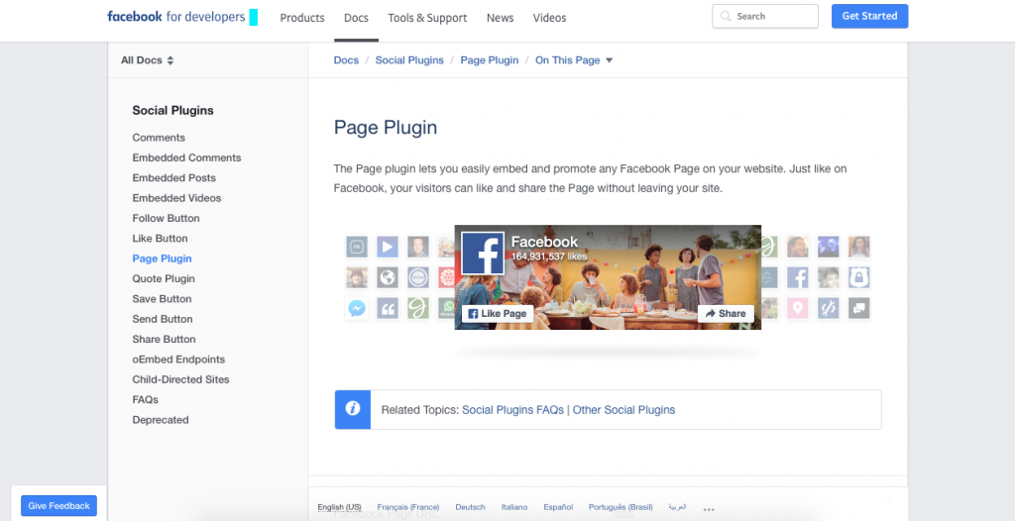
Task: Click the chat bubbles tile in icon grid
Action: coord(859,308)
